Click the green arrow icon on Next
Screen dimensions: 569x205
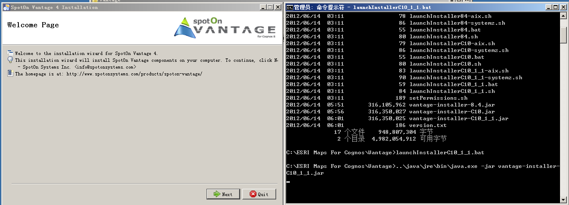[217, 194]
